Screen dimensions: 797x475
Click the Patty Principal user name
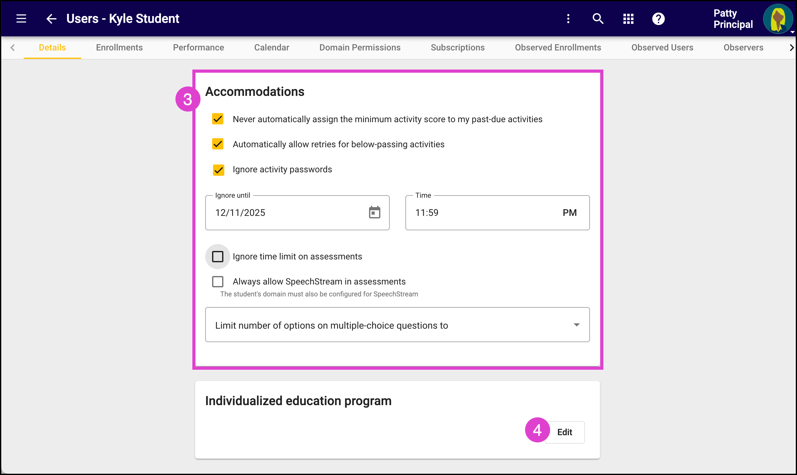733,18
